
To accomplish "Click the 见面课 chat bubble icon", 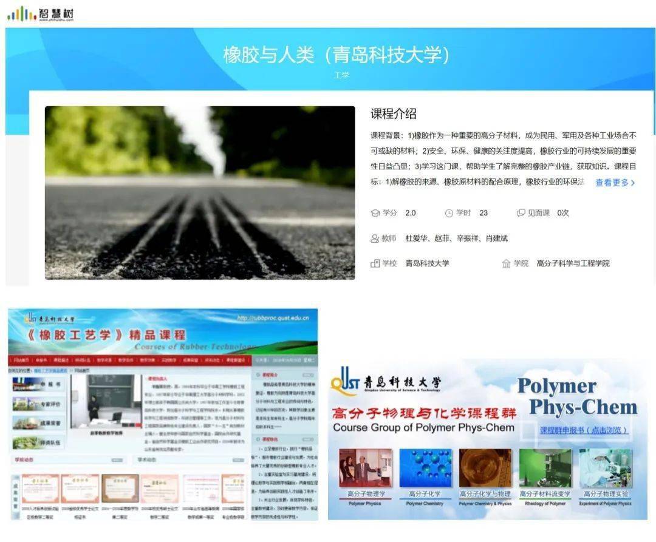I will point(521,213).
